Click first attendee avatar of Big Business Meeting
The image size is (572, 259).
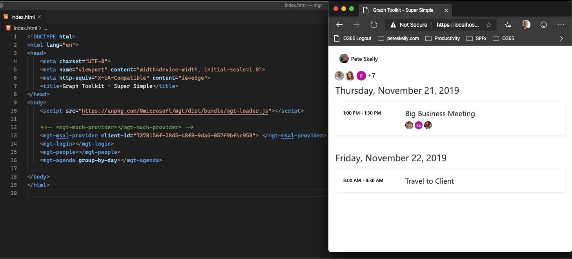pos(409,125)
